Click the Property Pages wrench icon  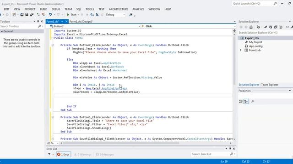click(x=253, y=101)
